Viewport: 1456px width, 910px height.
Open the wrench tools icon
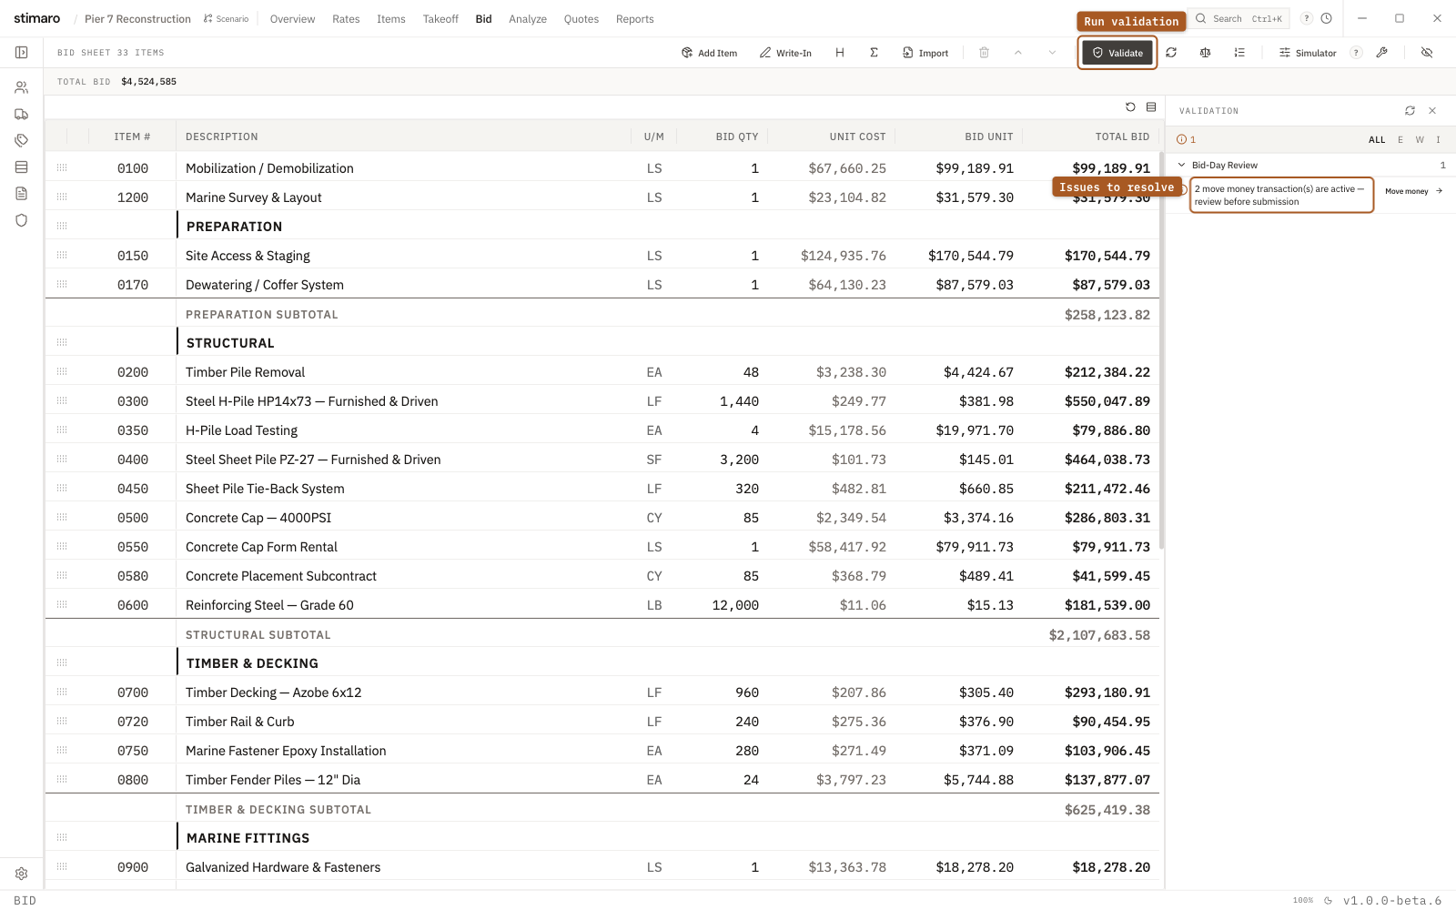[1381, 53]
